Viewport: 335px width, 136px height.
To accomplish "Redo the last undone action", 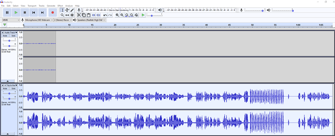I will 110,15.
